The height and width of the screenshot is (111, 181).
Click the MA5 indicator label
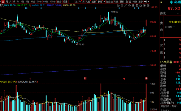click(x=10, y=5)
